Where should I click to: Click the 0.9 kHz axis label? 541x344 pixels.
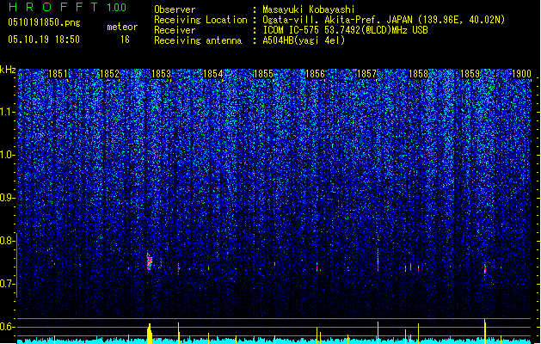[8, 198]
